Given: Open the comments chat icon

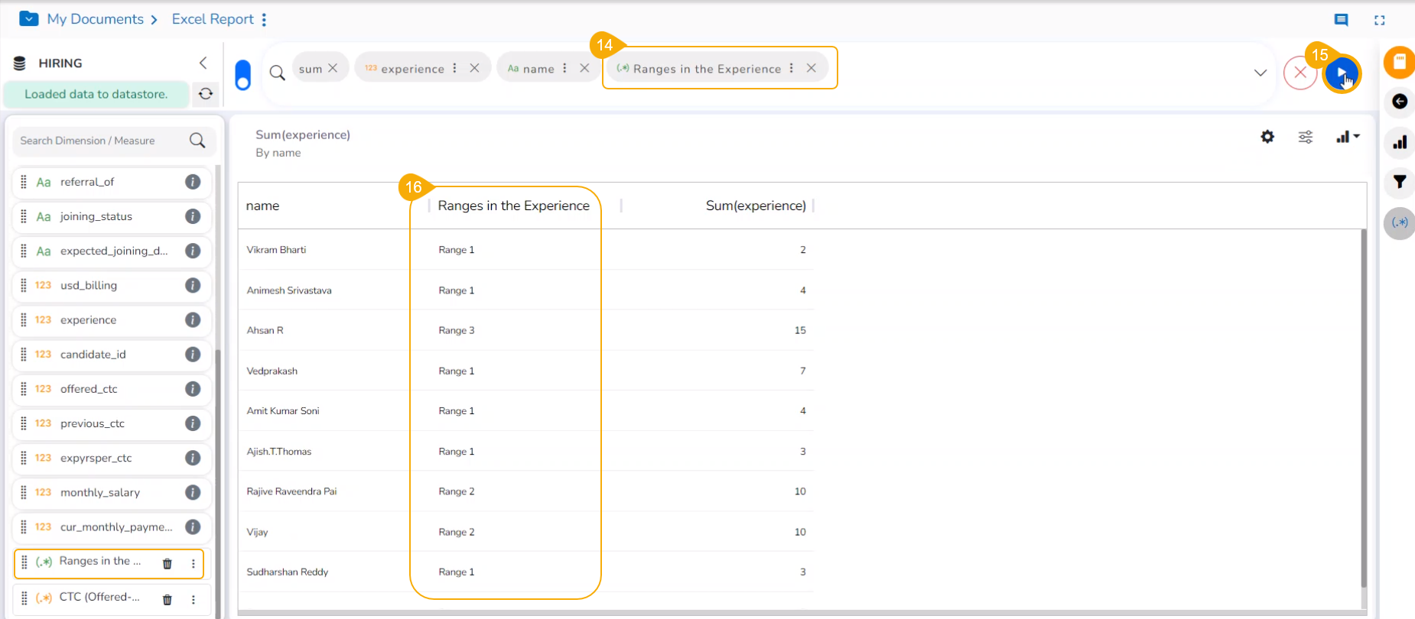Looking at the screenshot, I should point(1341,20).
